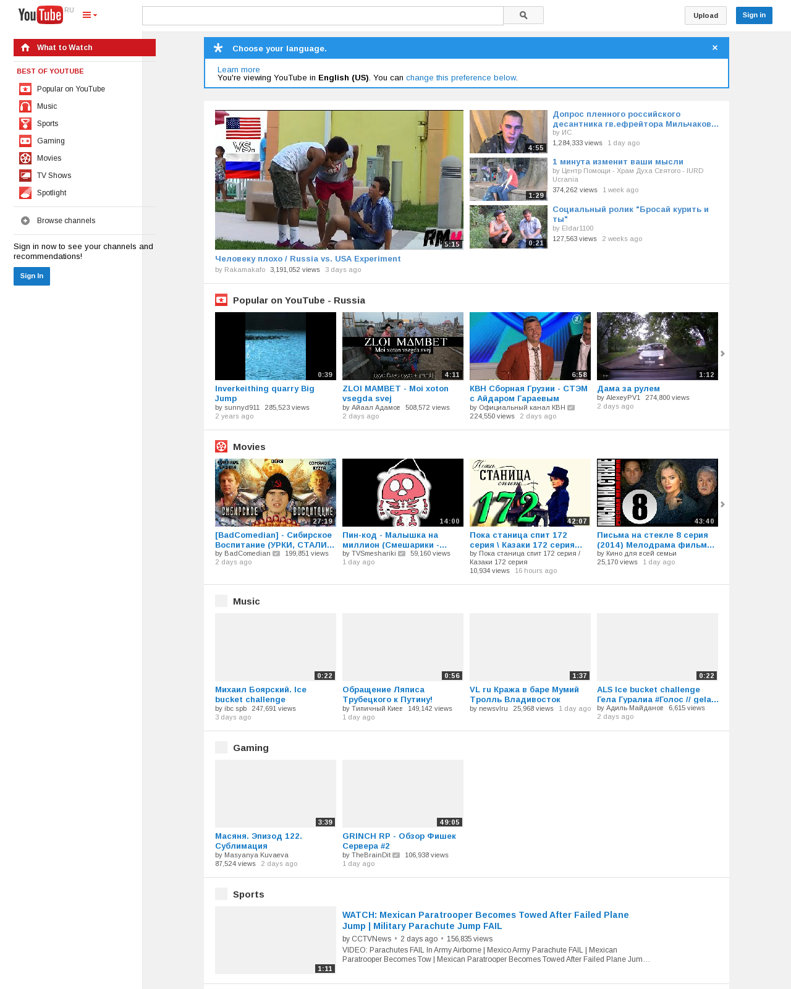Click the Spotlight icon in sidebar
This screenshot has height=989, width=791.
(x=25, y=193)
